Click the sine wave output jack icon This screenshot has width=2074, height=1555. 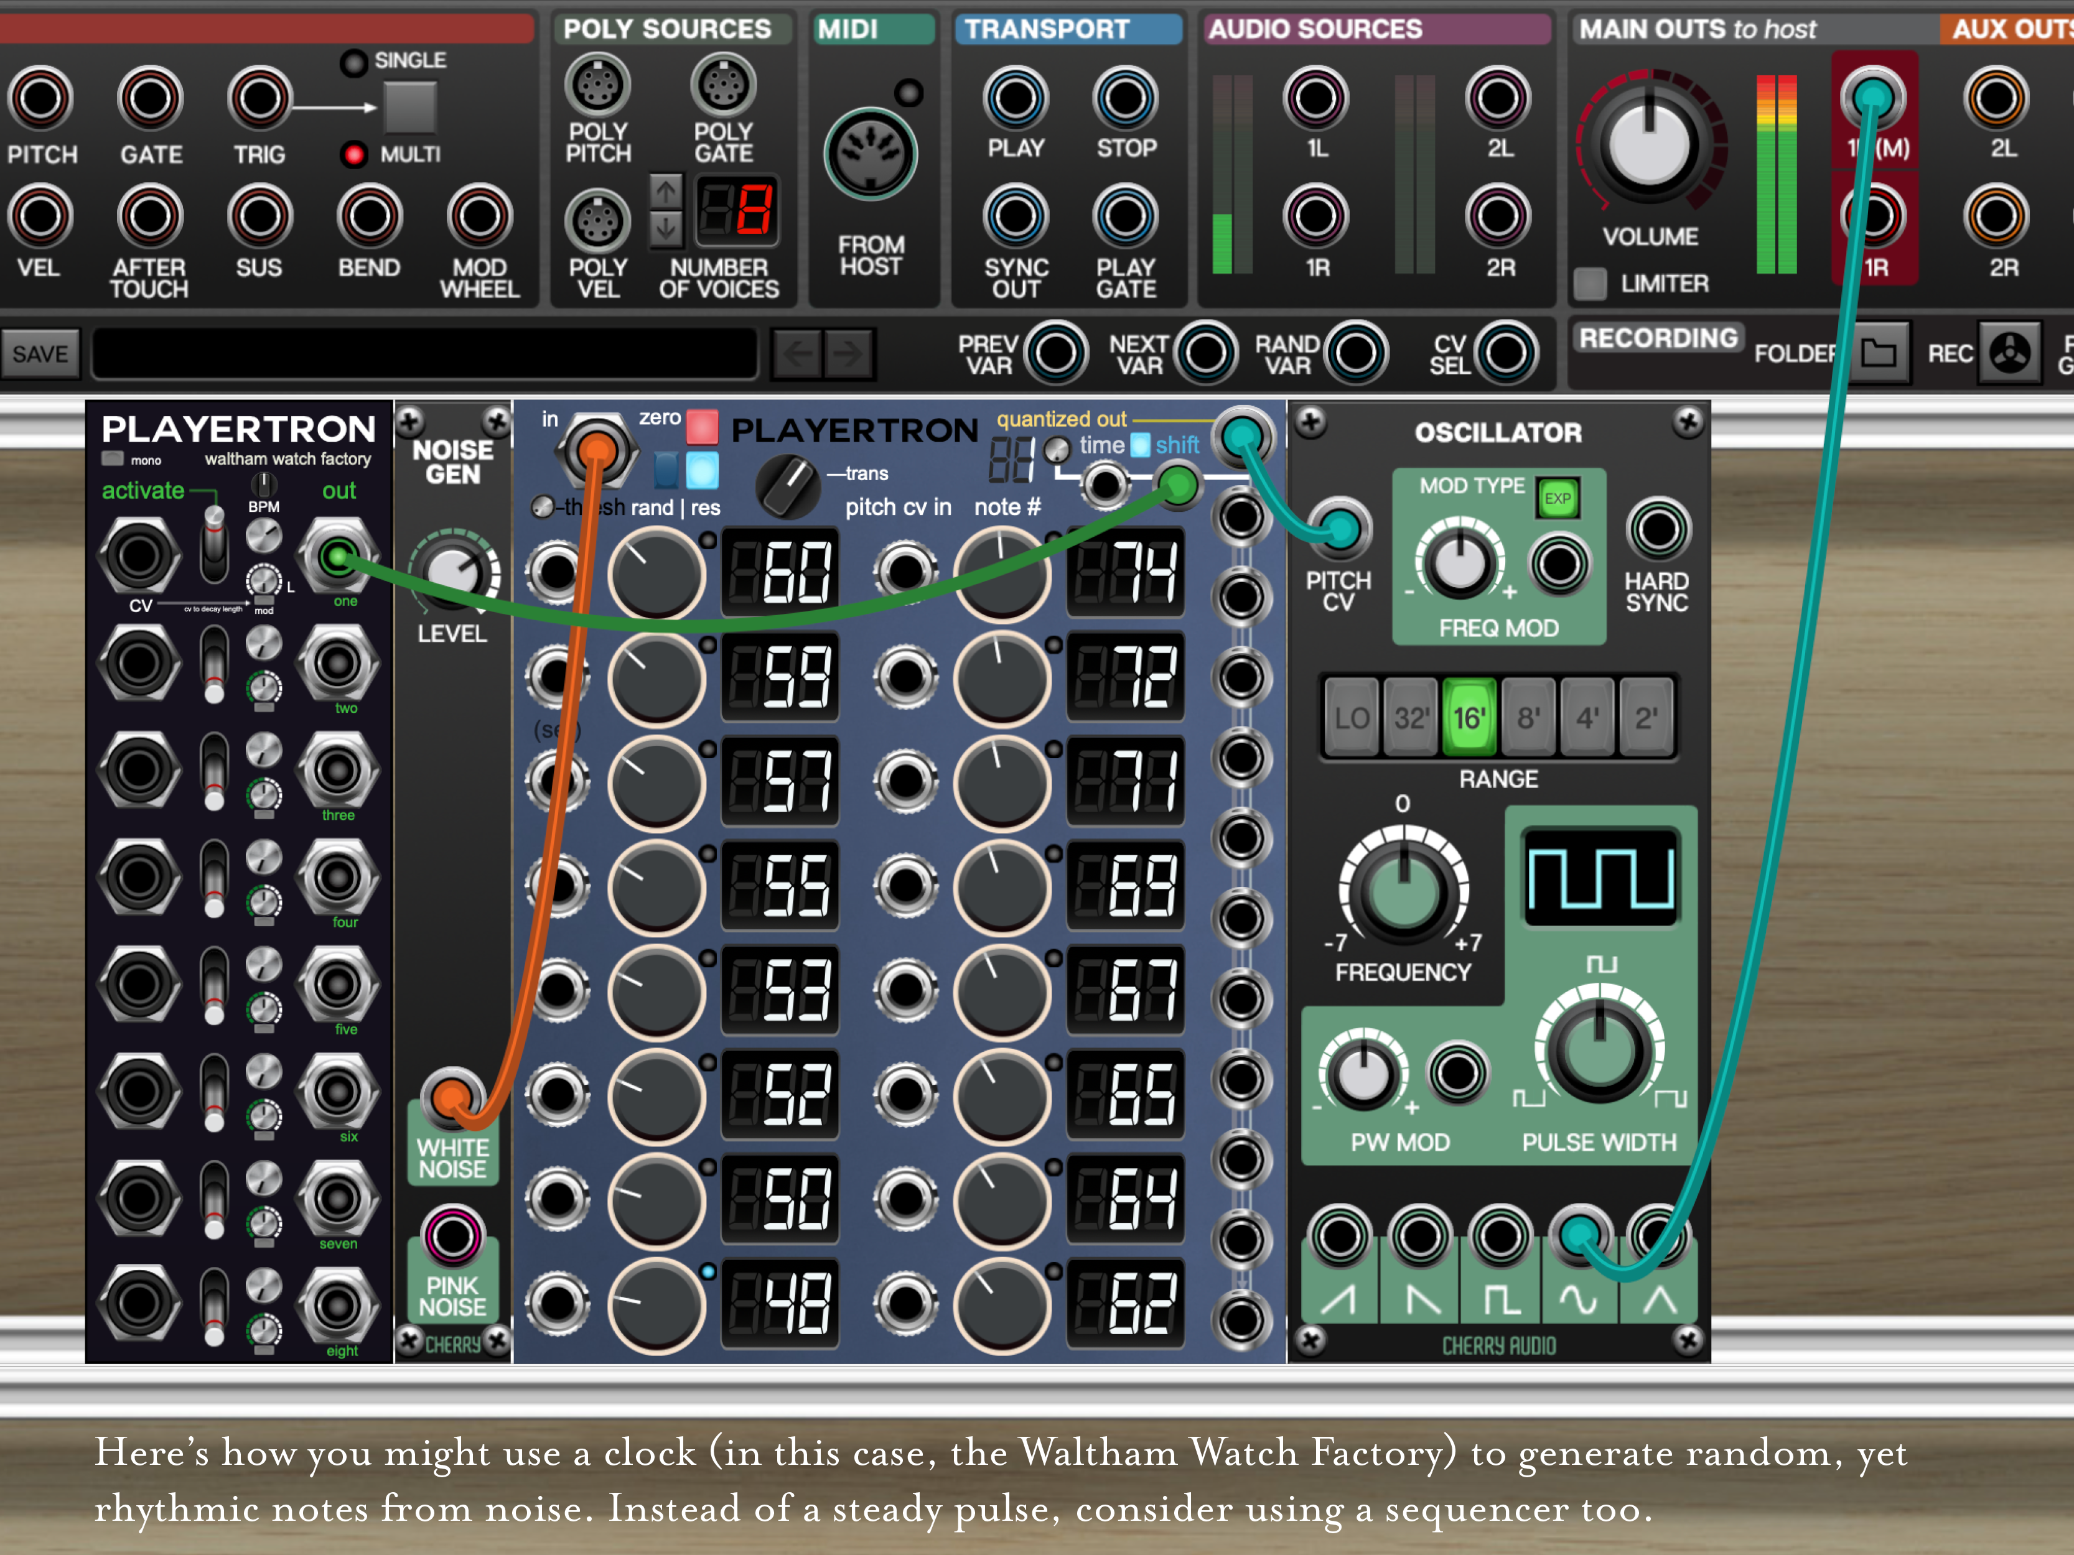(x=1578, y=1299)
